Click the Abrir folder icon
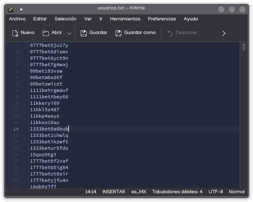Screen dimensions: 253x202 point(46,33)
